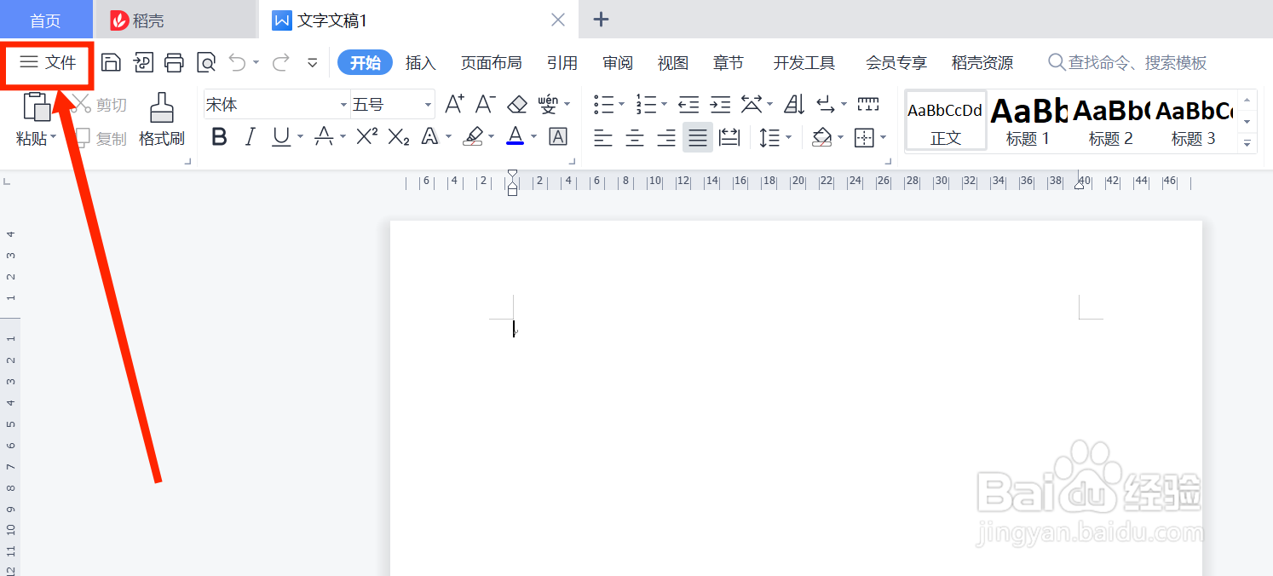Apply the 标题 1 style
Viewport: 1273px width, 576px height.
click(x=1027, y=119)
